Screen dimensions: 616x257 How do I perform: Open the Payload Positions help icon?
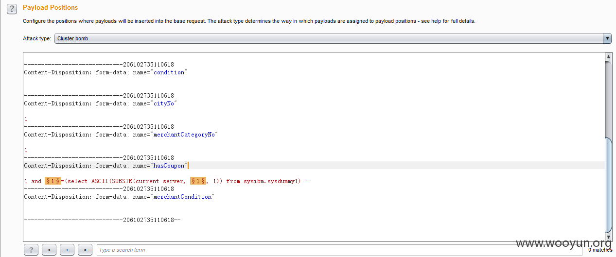point(12,9)
